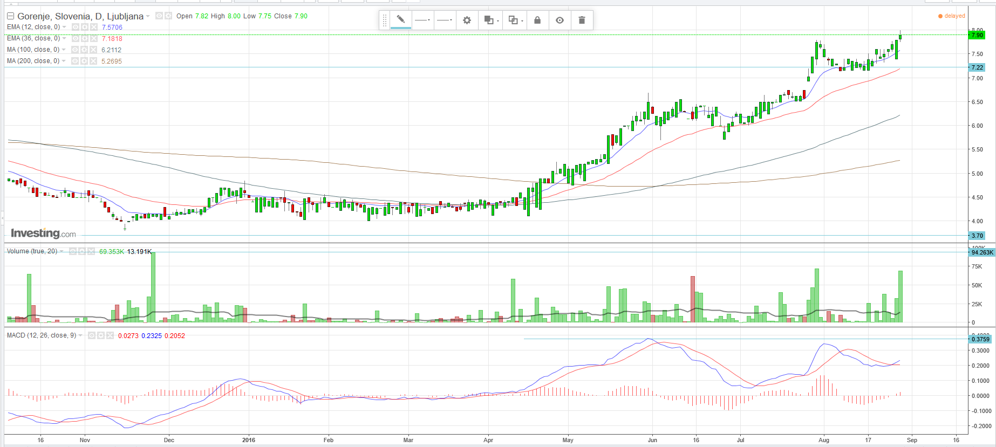Hide the EMA (12, close, 0) line

tap(76, 27)
